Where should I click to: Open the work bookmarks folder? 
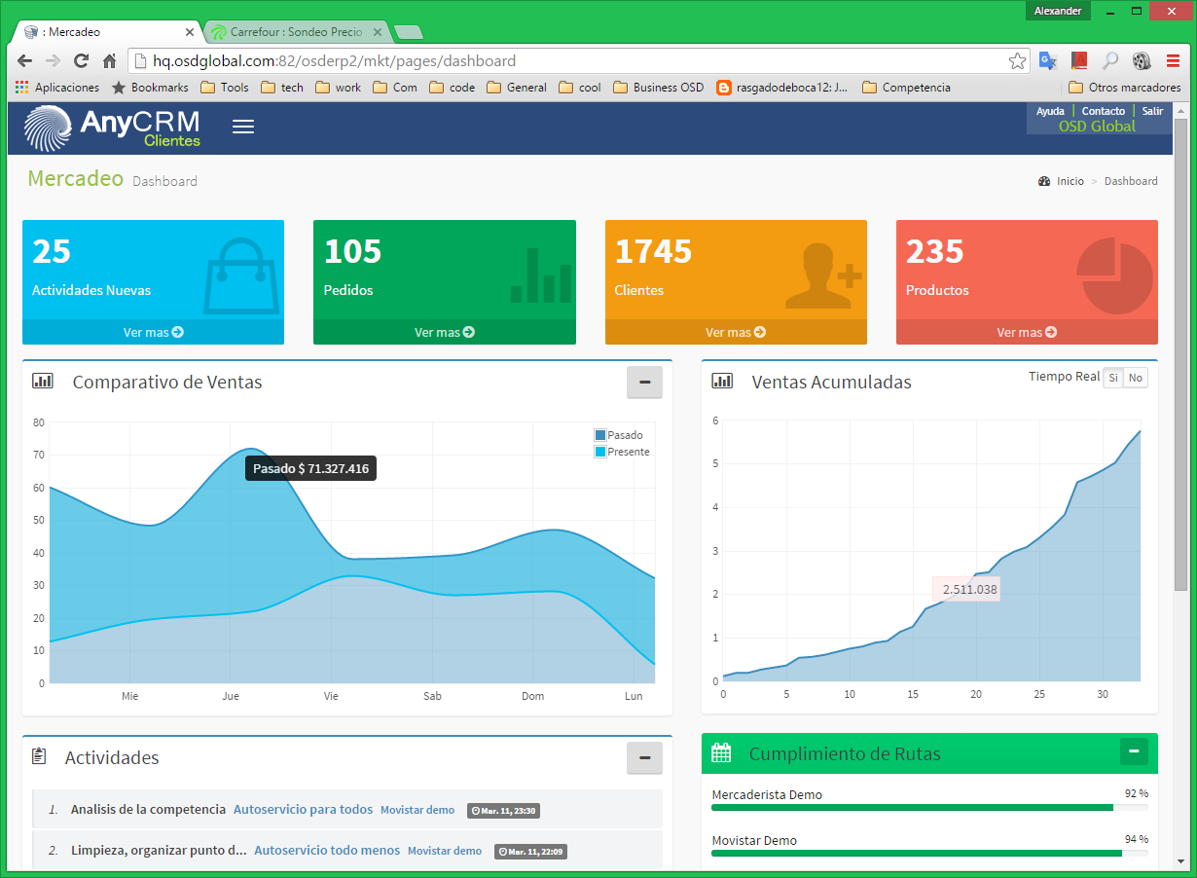[338, 88]
